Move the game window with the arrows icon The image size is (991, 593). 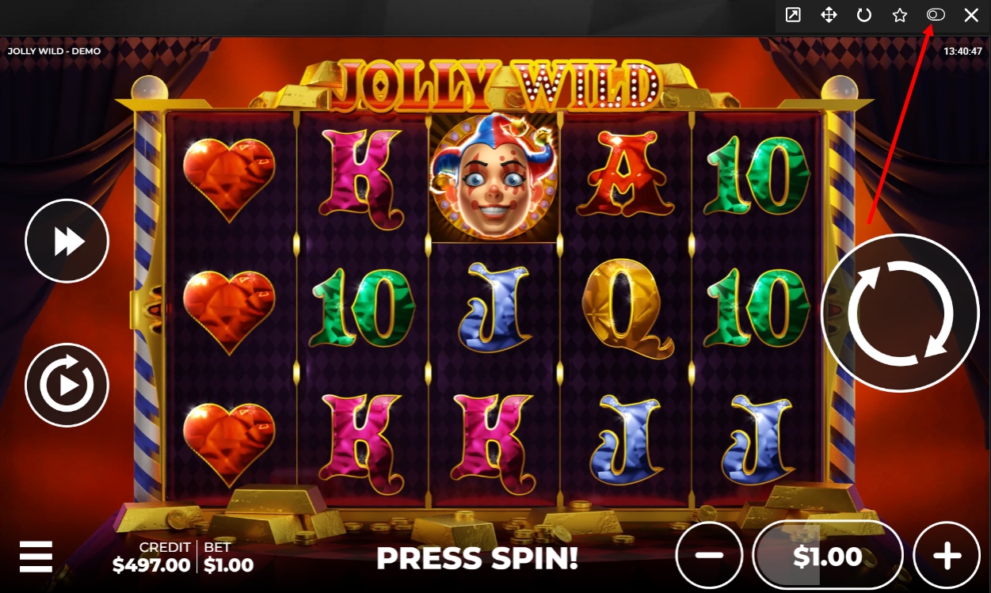pos(829,15)
